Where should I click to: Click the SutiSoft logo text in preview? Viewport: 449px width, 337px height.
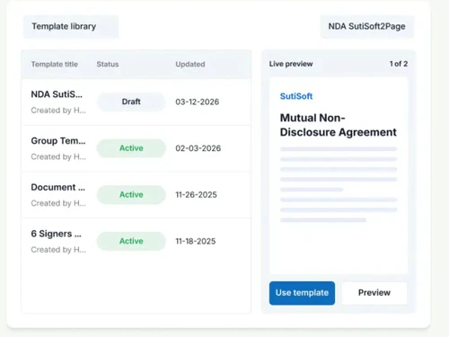296,96
